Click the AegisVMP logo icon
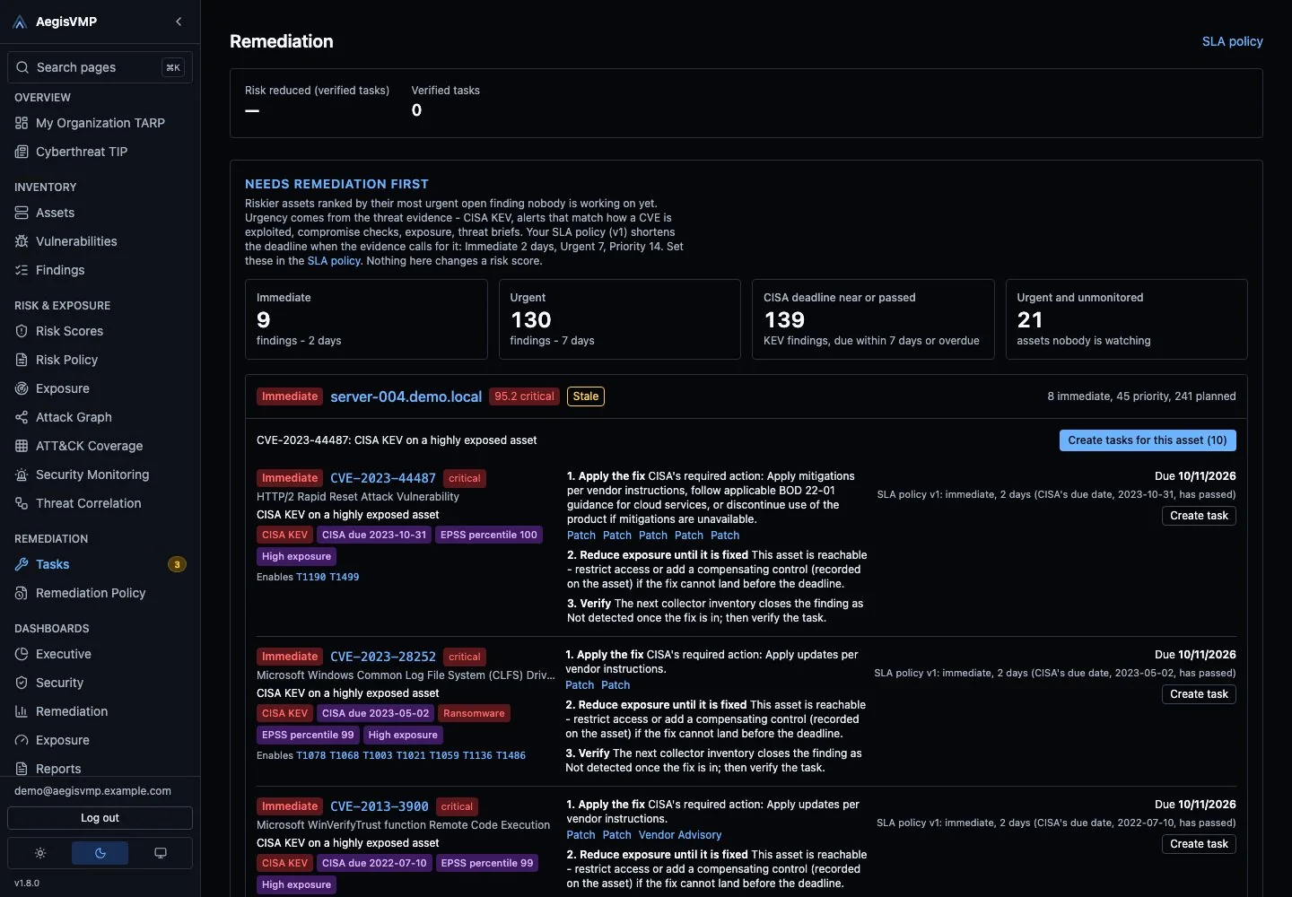 (x=21, y=22)
